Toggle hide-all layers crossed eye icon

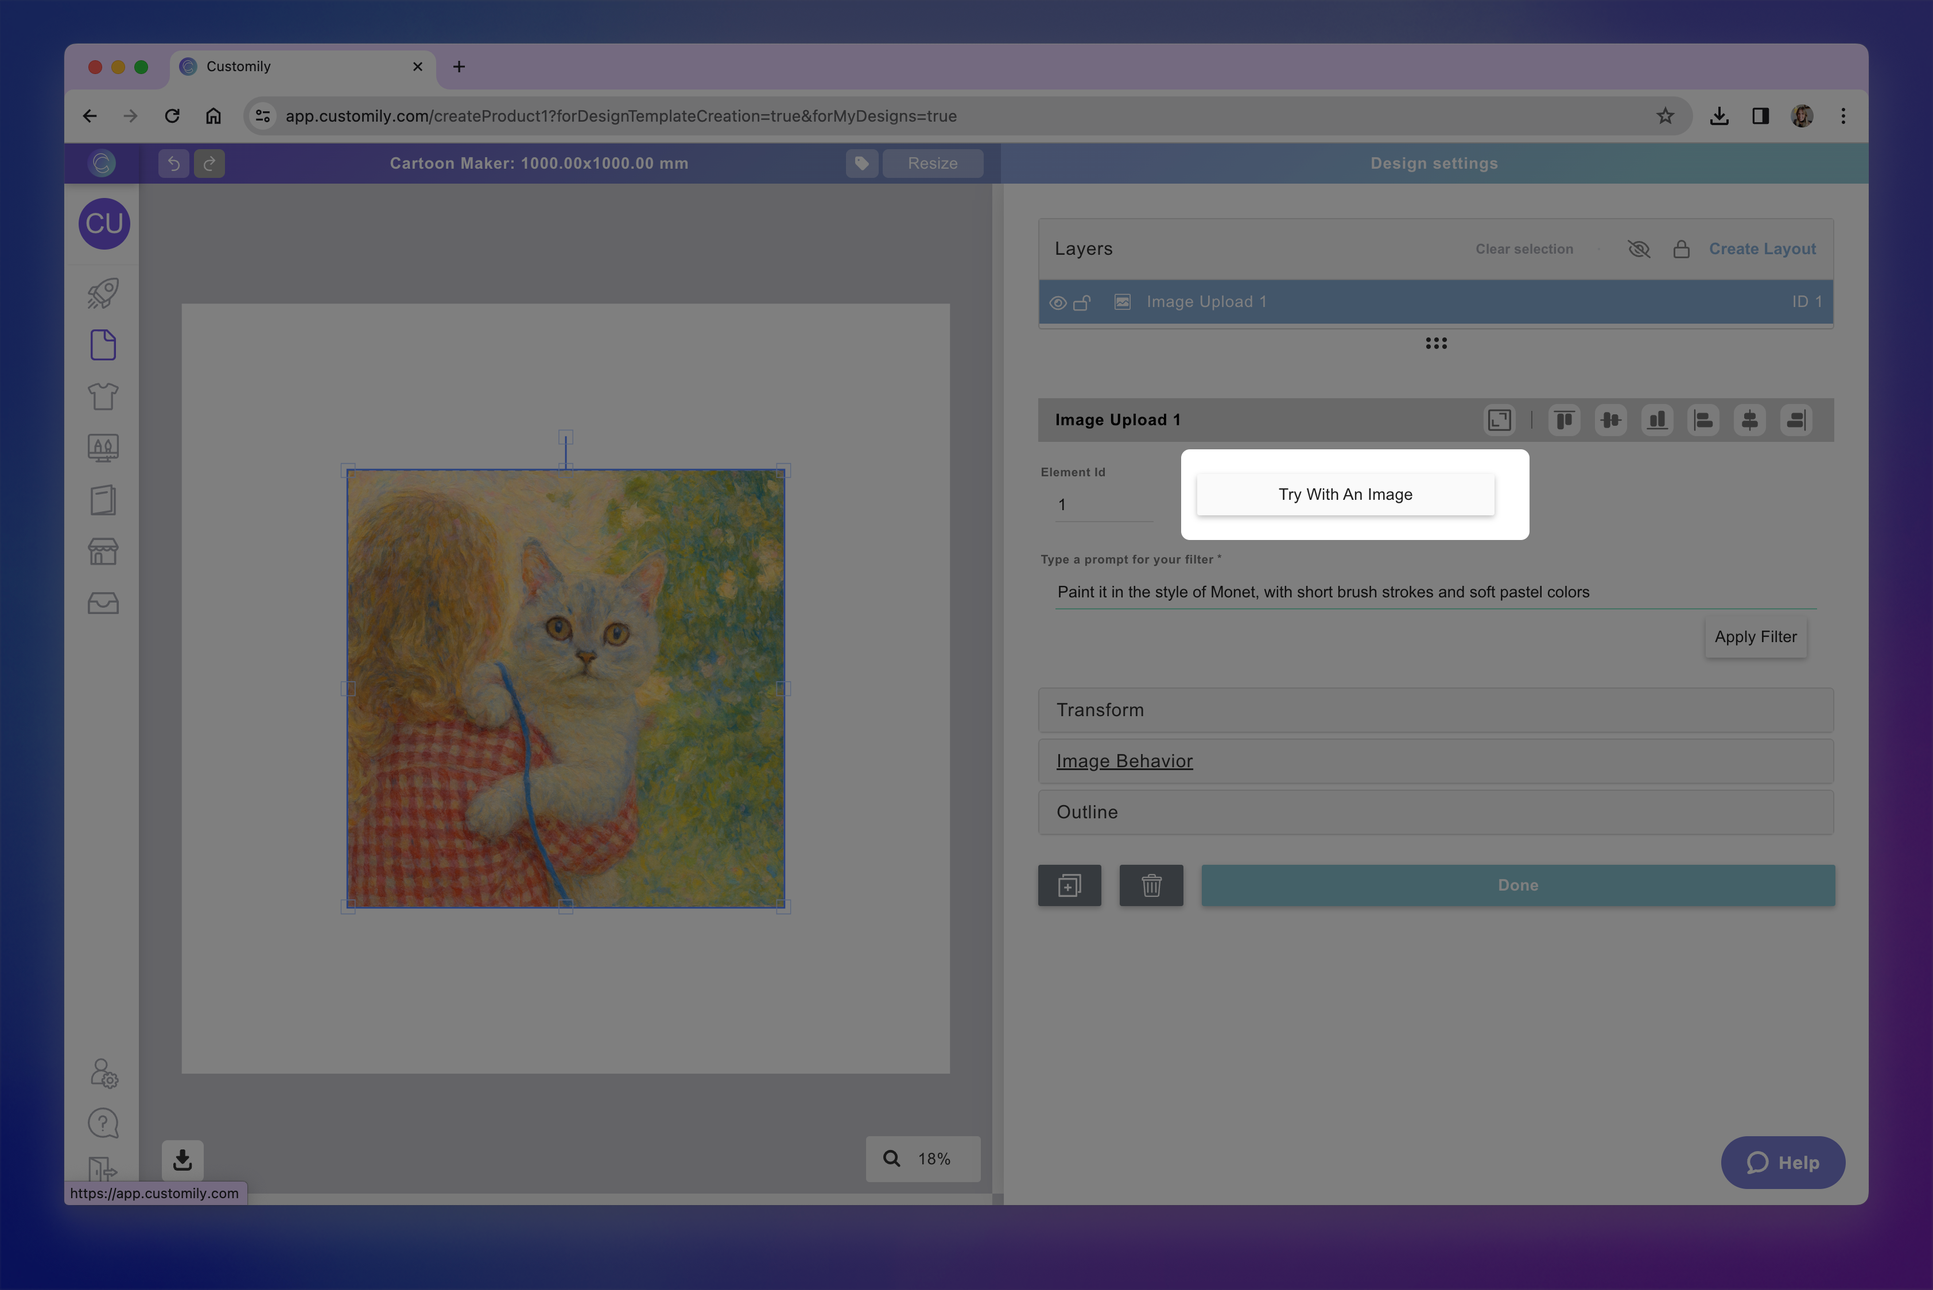(x=1639, y=248)
